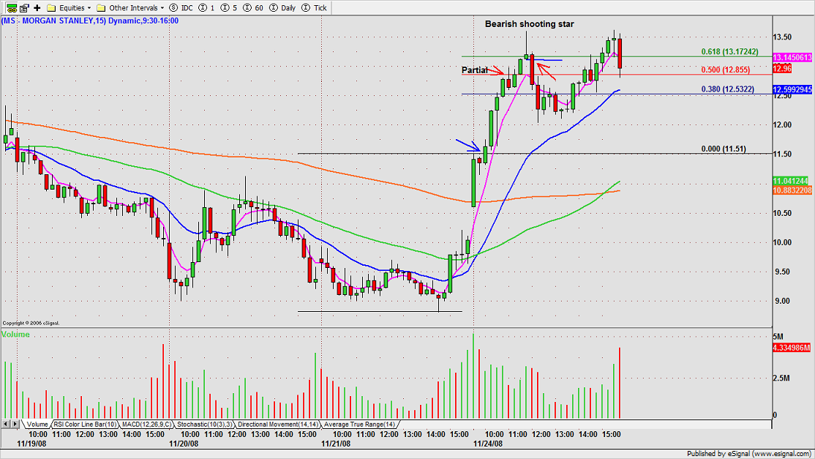815x459 pixels.
Task: Switch to the 5-minute interval
Action: tap(229, 8)
